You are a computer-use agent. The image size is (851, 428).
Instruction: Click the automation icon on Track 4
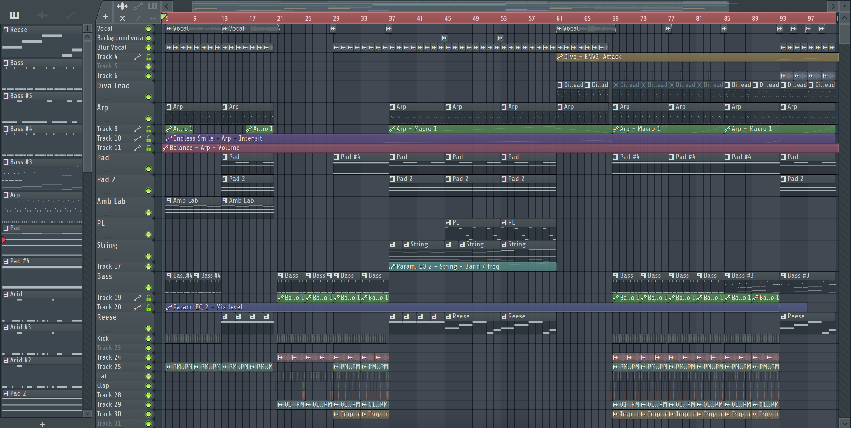137,57
